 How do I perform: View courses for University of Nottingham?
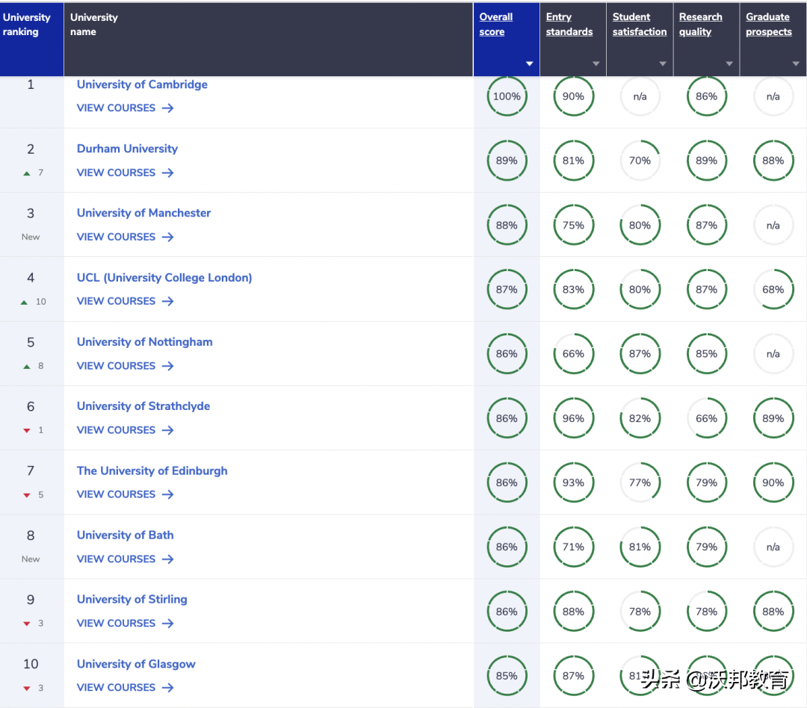[125, 366]
